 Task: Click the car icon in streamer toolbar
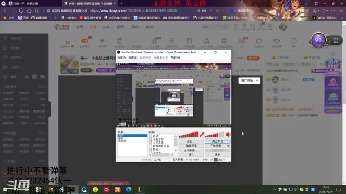click(x=207, y=41)
